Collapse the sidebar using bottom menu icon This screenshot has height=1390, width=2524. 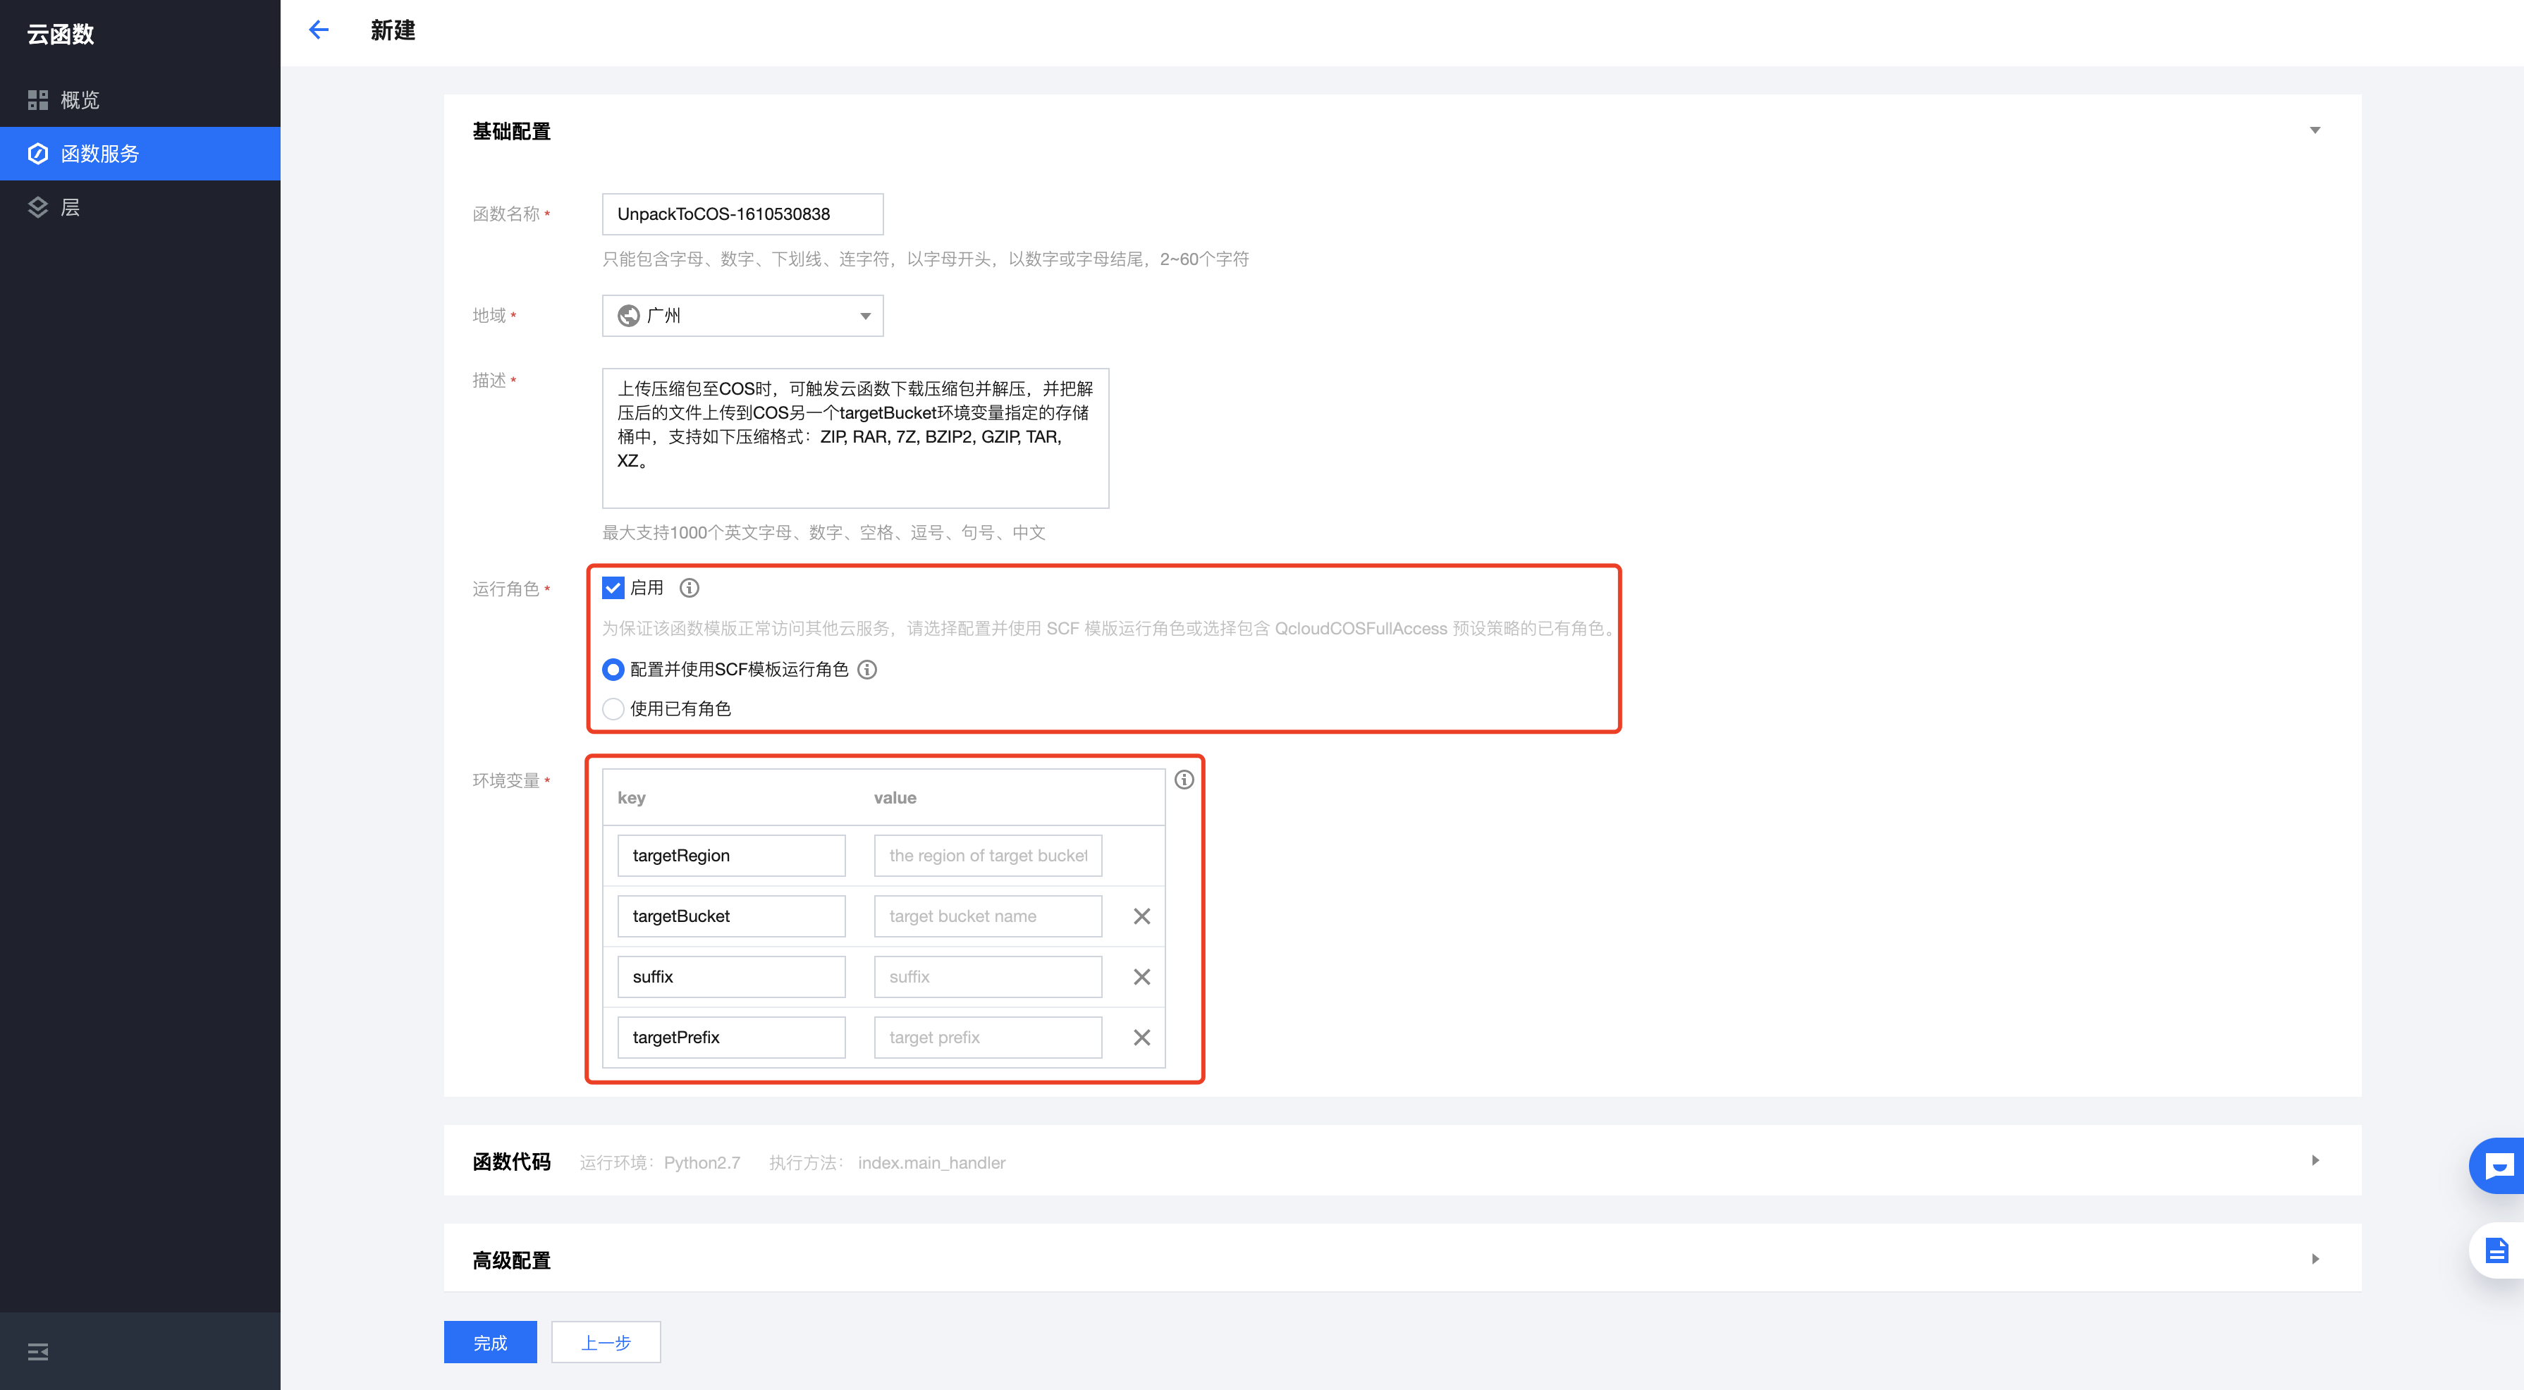click(38, 1352)
